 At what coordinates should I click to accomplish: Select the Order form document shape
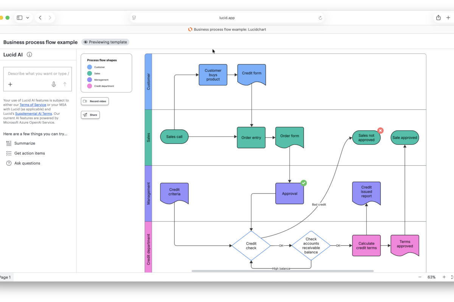point(289,137)
